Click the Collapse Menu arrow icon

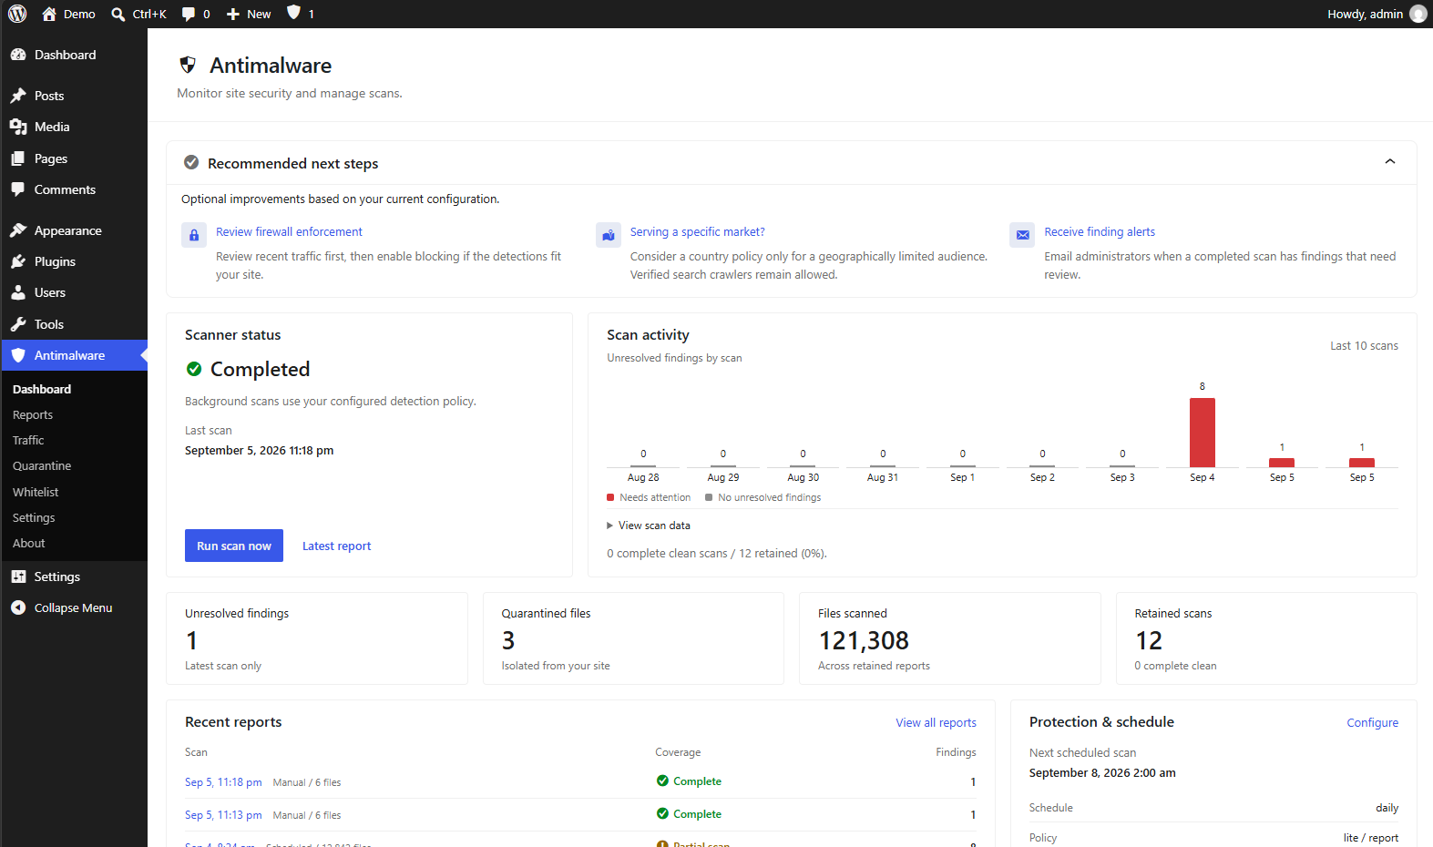click(18, 607)
